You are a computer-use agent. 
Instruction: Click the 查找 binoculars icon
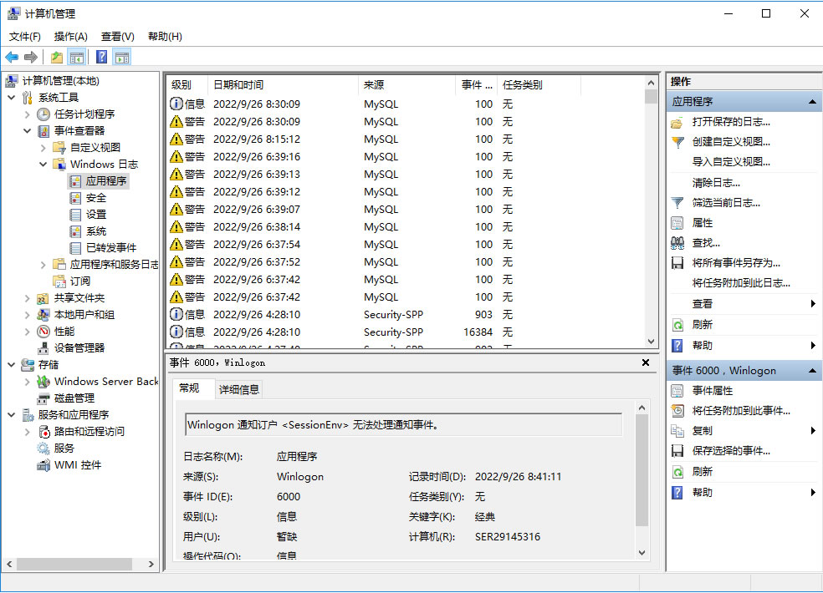(x=677, y=243)
